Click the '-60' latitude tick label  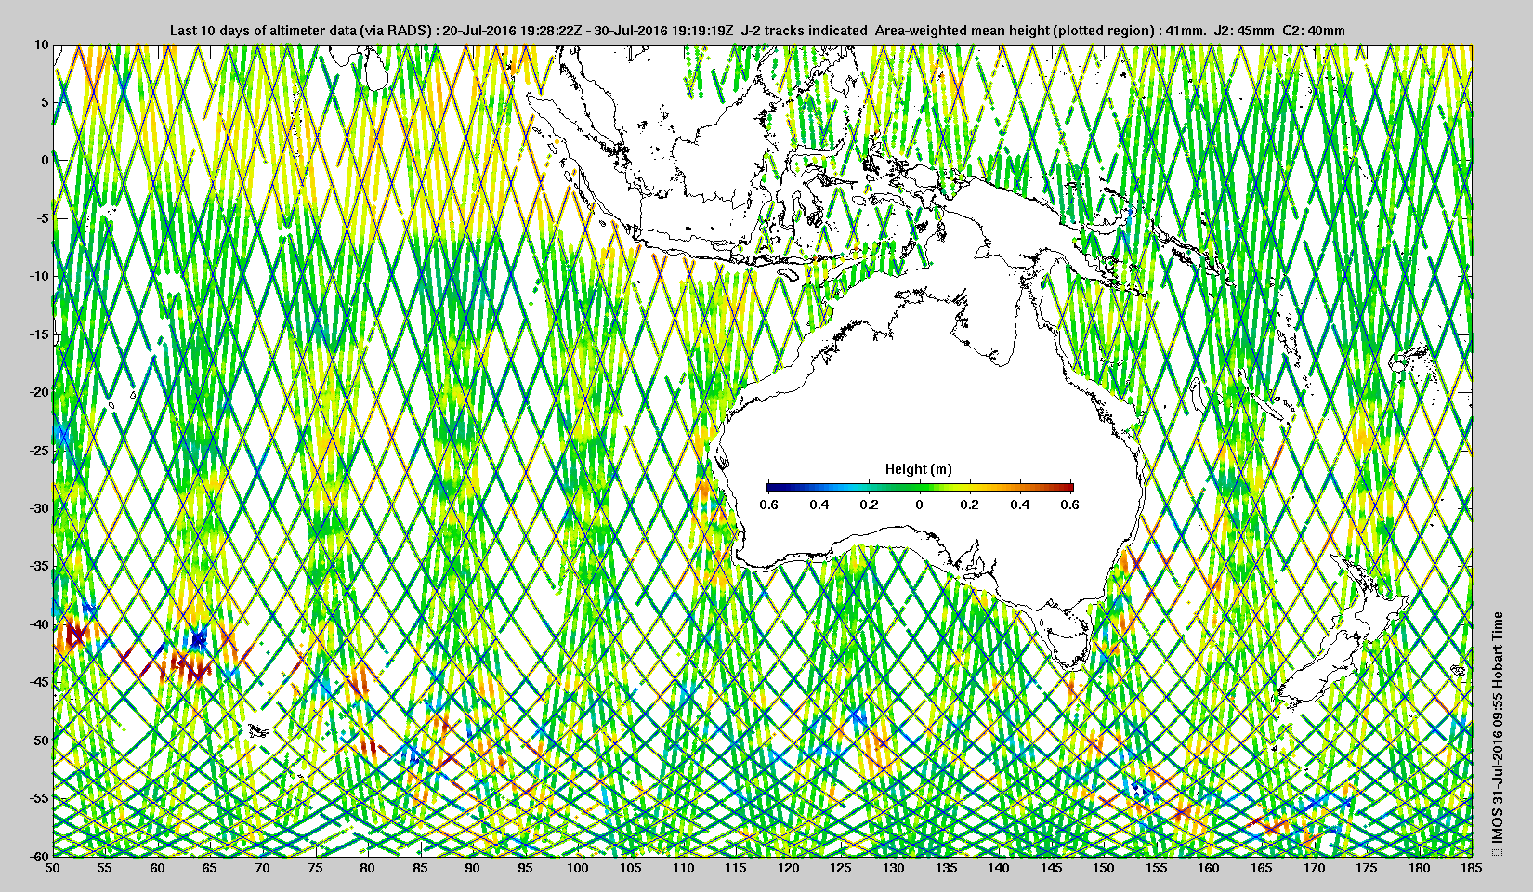[38, 856]
